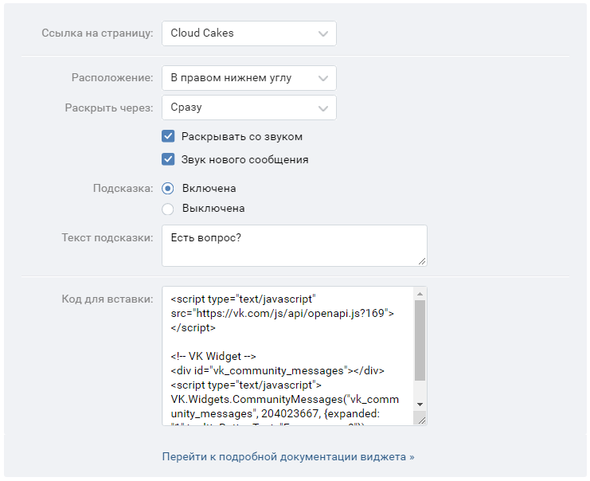The width and height of the screenshot is (590, 481).
Task: Uncheck 'Звук нового сообщения' checkbox
Action: click(168, 159)
